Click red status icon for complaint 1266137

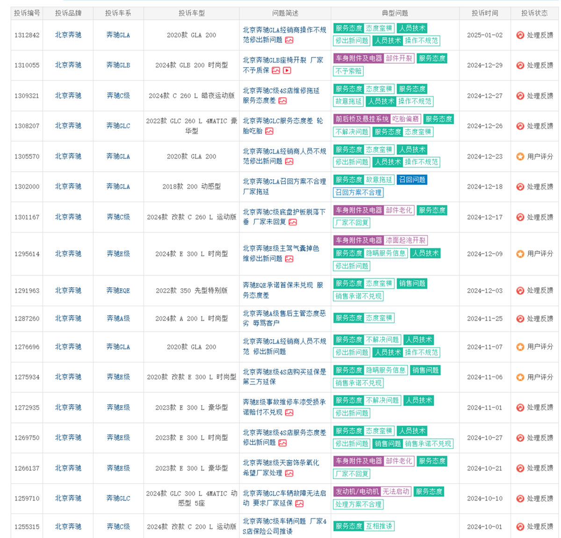coord(520,468)
